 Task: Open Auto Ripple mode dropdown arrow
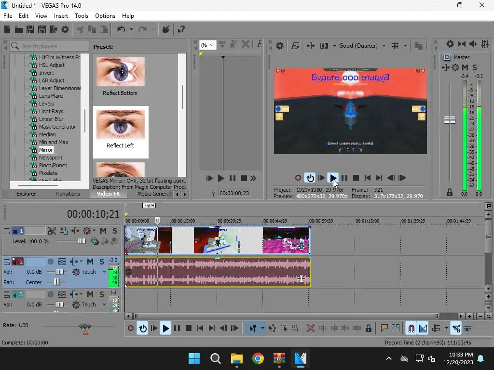pos(446,329)
